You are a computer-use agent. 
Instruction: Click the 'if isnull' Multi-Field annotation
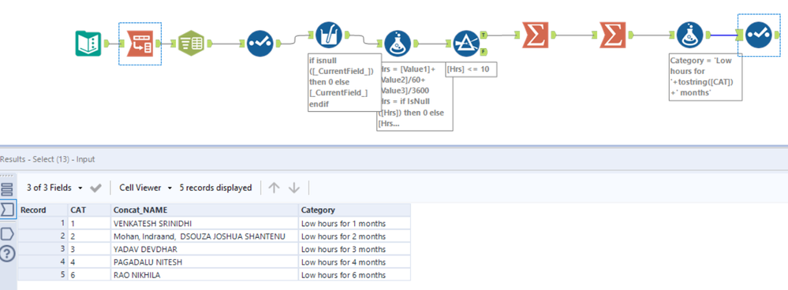344,82
